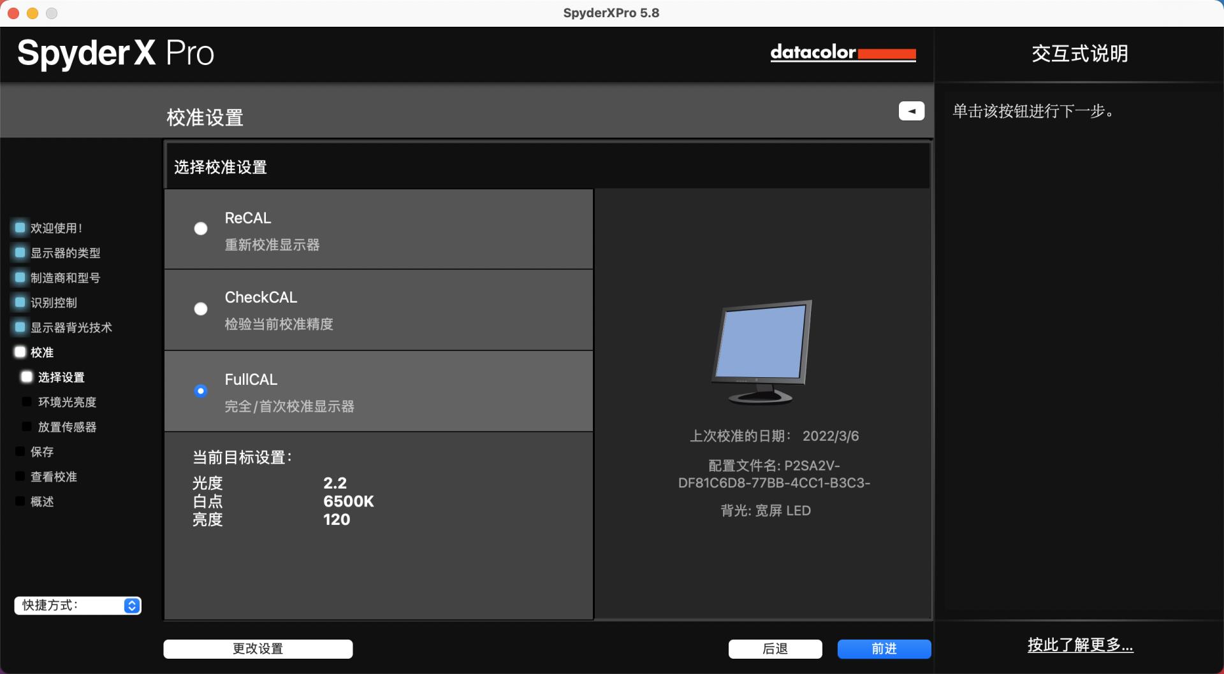This screenshot has height=674, width=1224.
Task: Go to 查看校准 step in sidebar
Action: (x=54, y=477)
